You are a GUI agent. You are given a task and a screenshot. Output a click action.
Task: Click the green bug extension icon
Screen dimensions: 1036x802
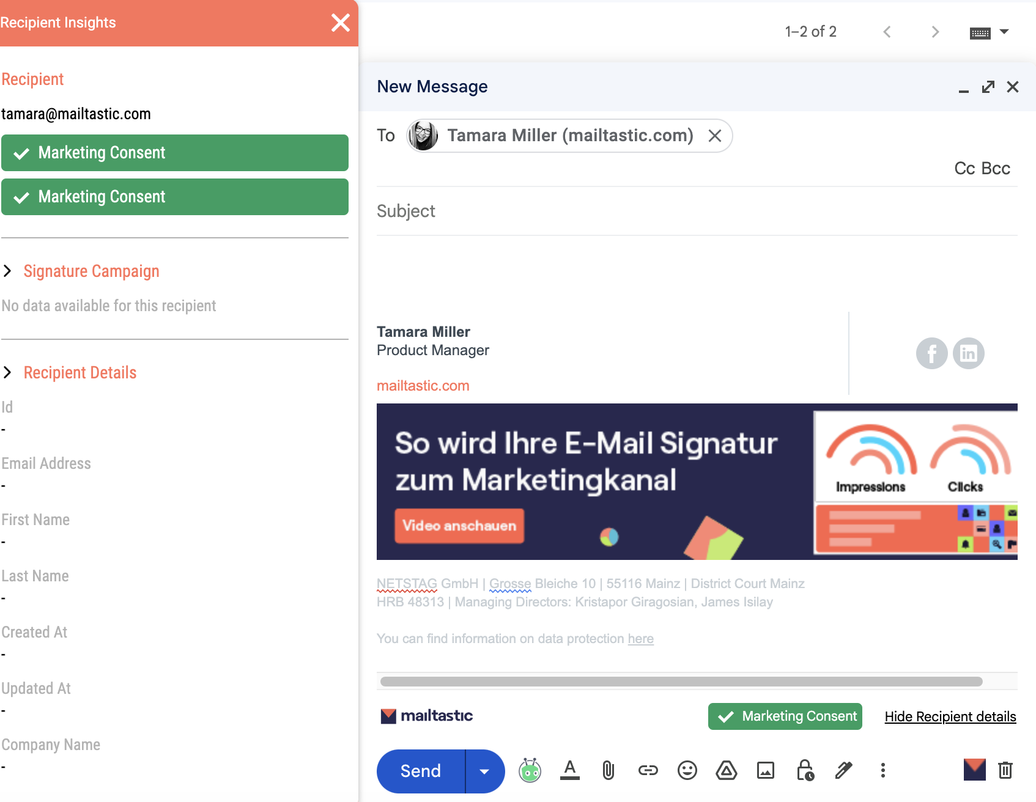pos(530,770)
